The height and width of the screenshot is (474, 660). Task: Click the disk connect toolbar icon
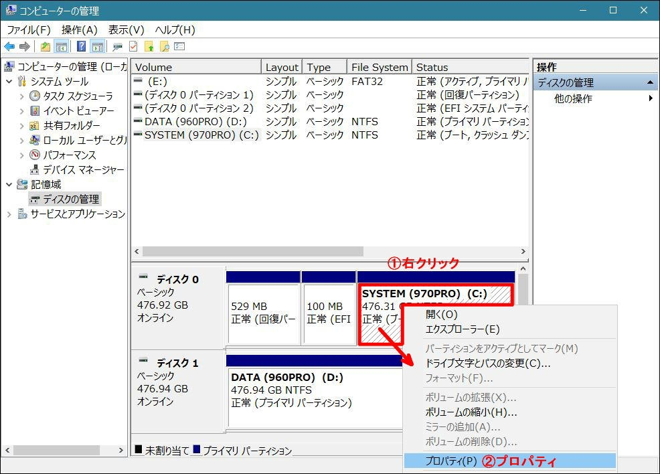point(117,46)
